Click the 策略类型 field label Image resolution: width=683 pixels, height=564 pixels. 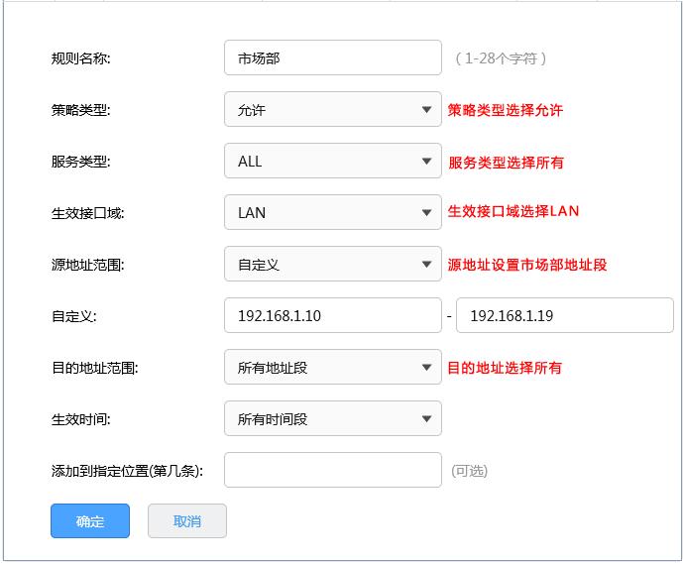point(81,110)
